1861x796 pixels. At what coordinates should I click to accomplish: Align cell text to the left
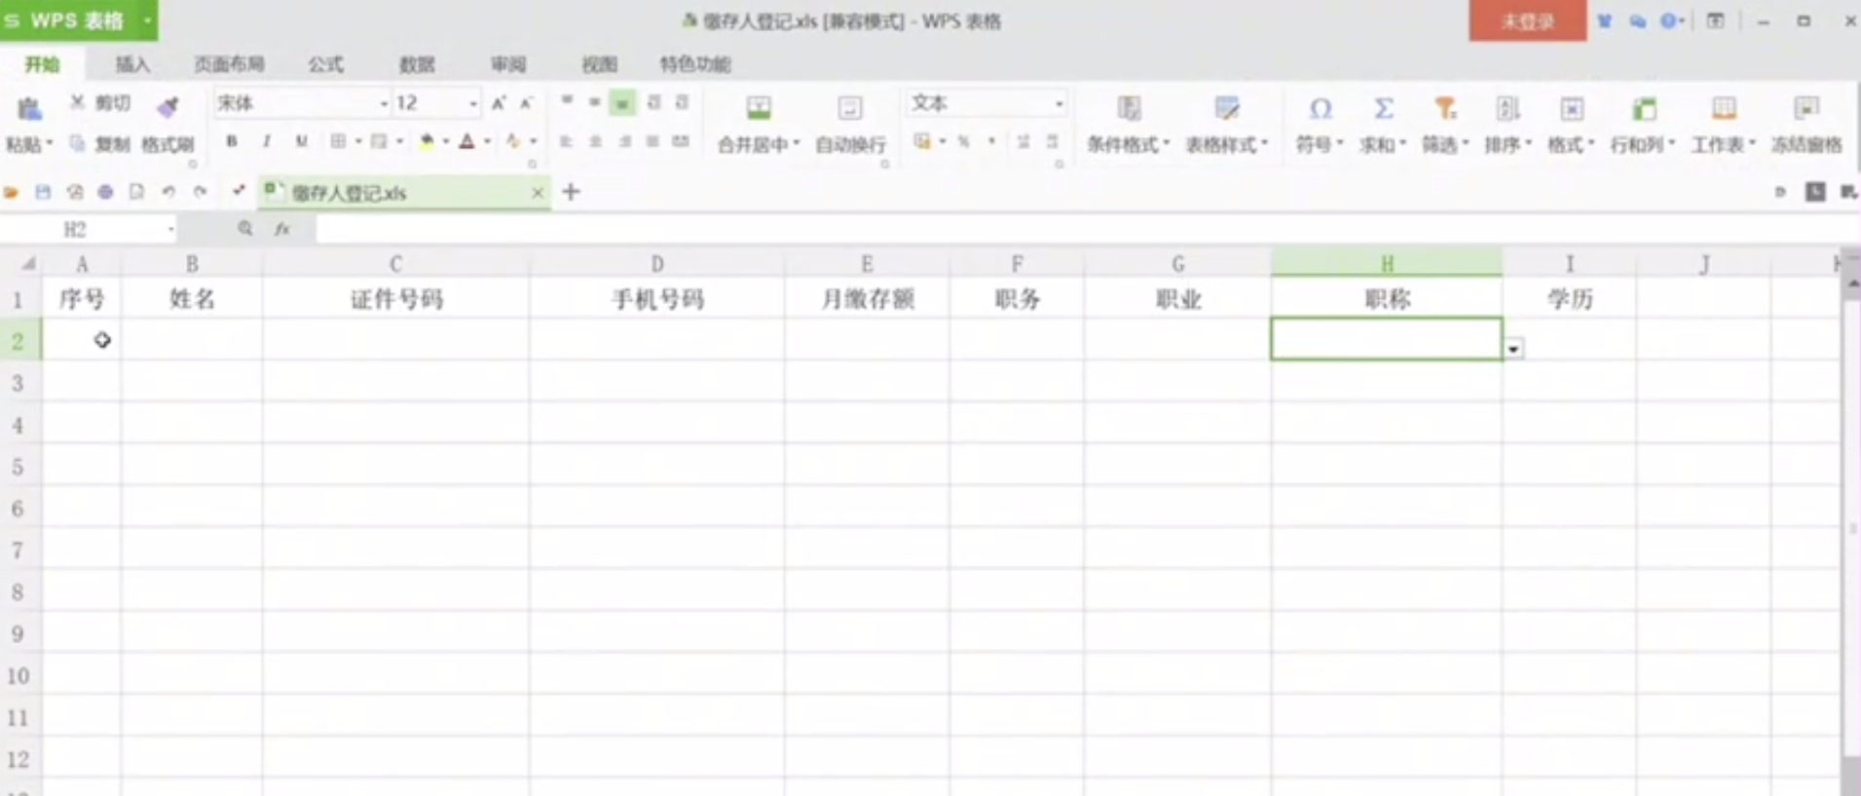pos(566,141)
